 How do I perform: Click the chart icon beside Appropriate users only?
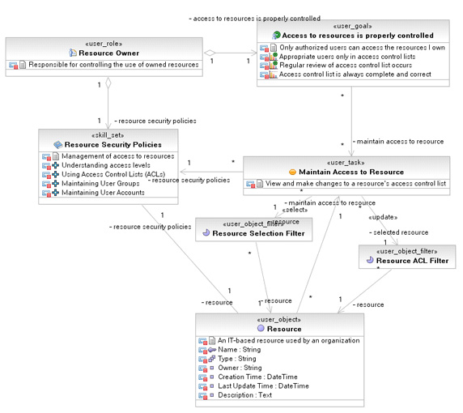click(274, 57)
